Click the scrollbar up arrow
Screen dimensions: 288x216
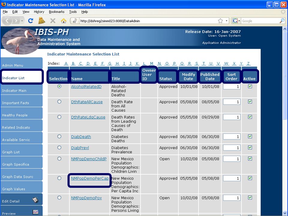coord(285,29)
